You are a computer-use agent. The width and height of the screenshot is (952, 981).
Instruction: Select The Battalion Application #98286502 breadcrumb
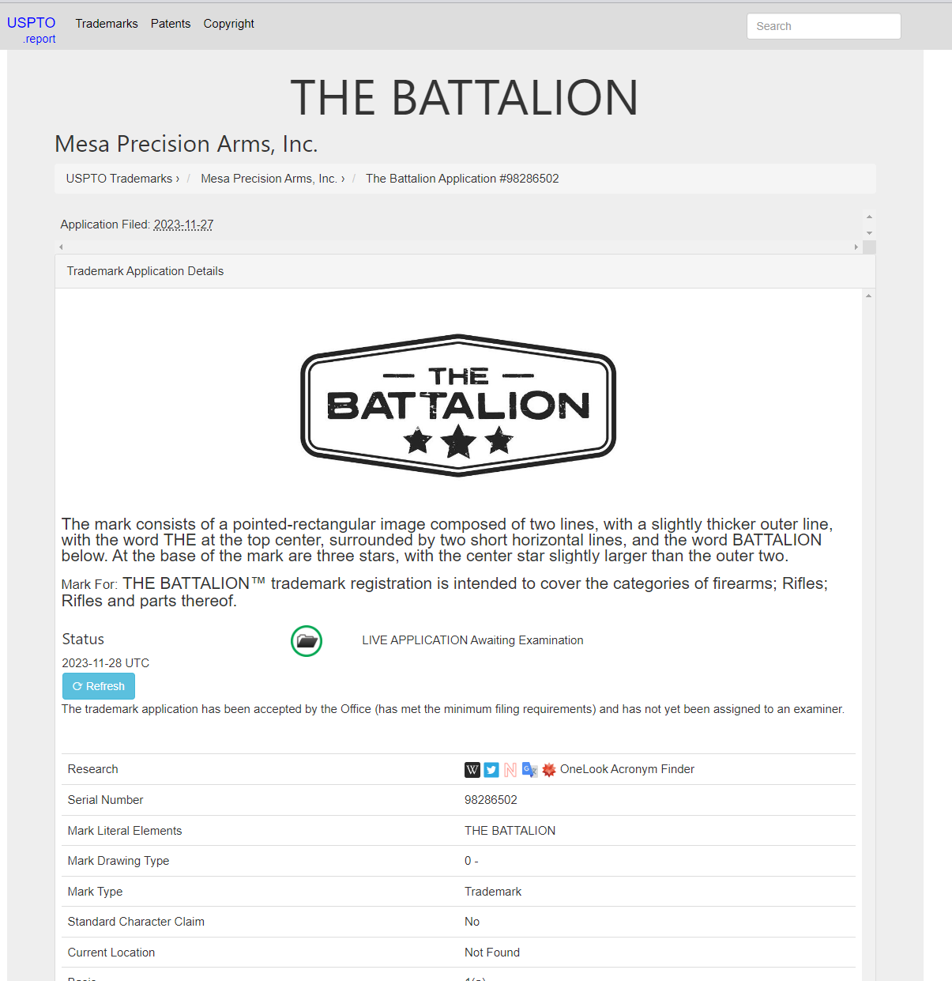(x=462, y=179)
